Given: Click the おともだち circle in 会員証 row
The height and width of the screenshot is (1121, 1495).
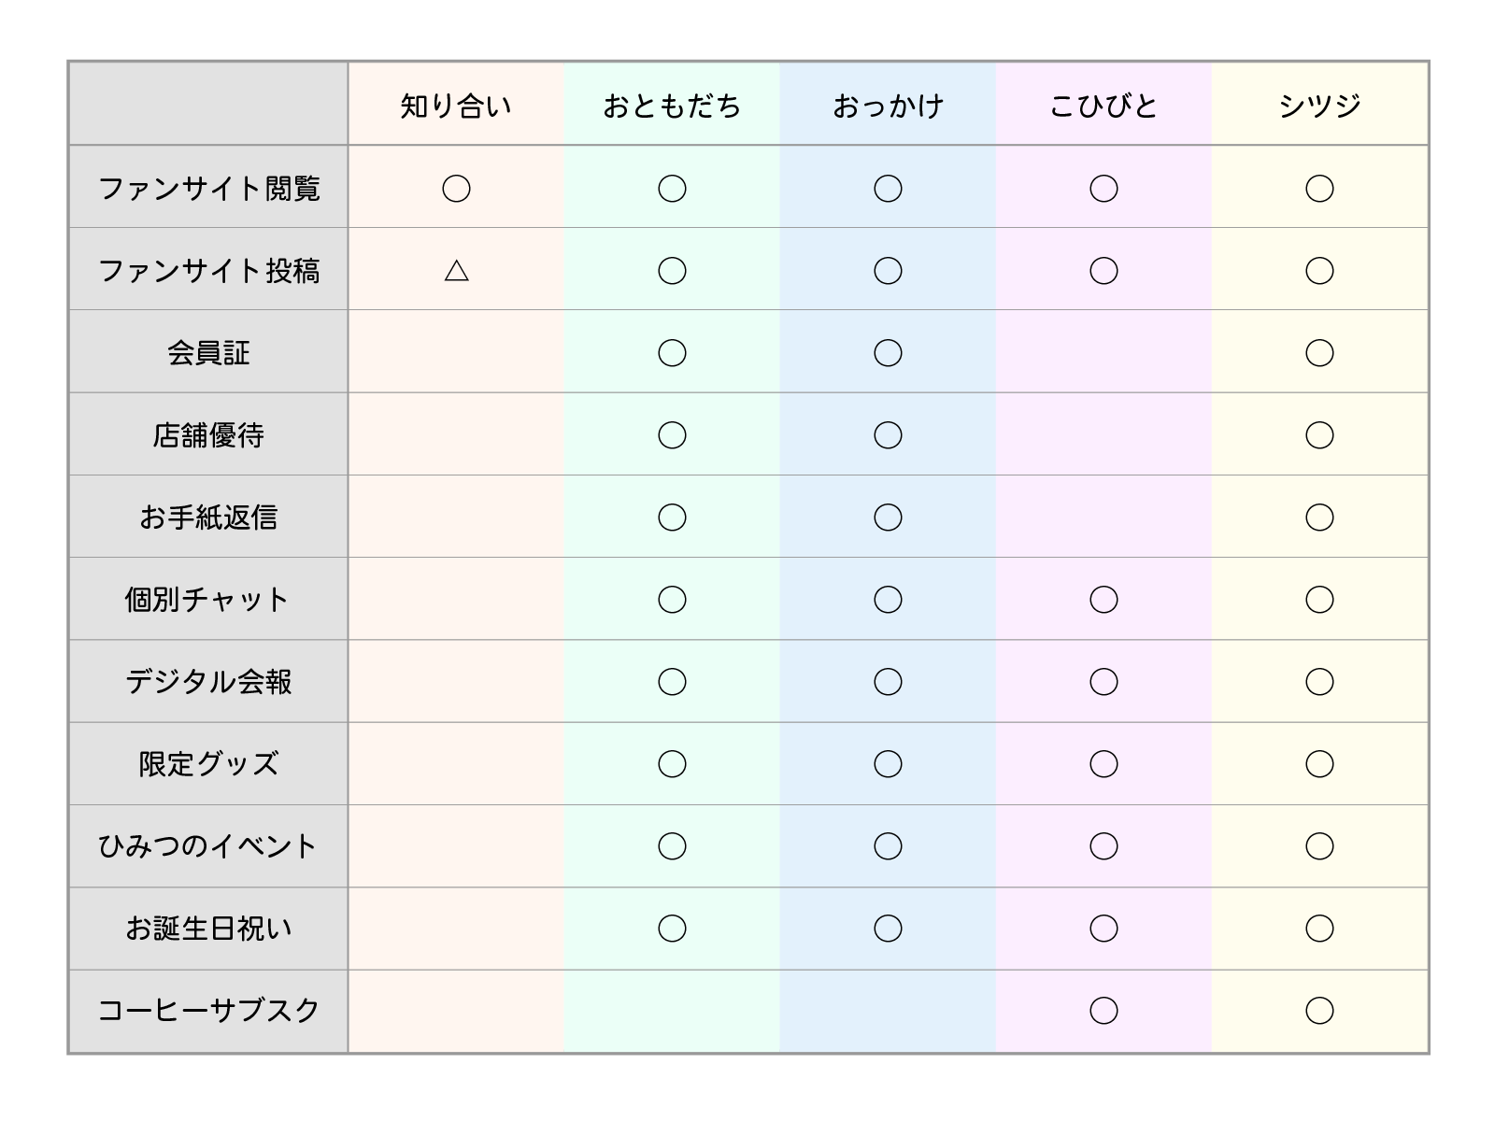Looking at the screenshot, I should (x=672, y=353).
